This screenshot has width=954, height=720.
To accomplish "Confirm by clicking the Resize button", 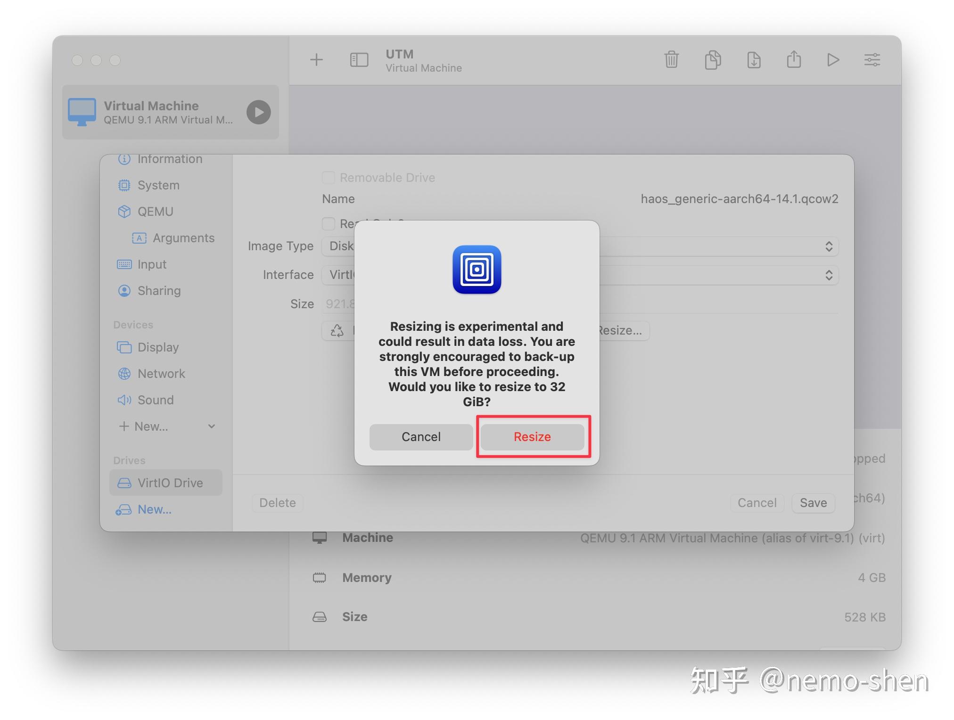I will click(x=532, y=437).
